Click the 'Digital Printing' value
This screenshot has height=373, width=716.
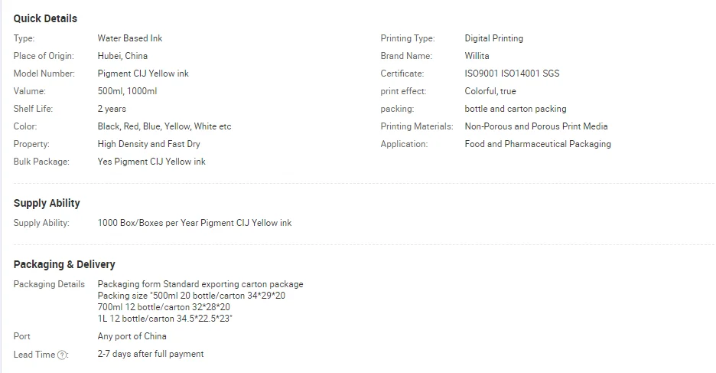pyautogui.click(x=493, y=38)
